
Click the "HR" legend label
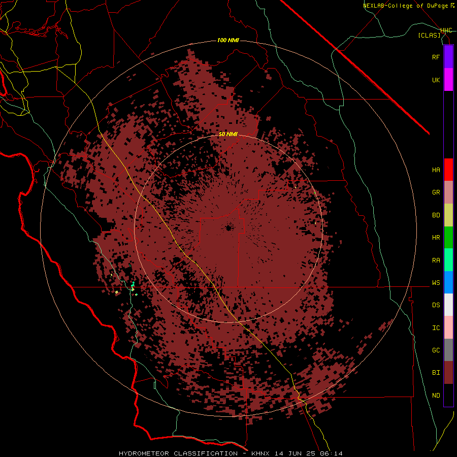436,238
